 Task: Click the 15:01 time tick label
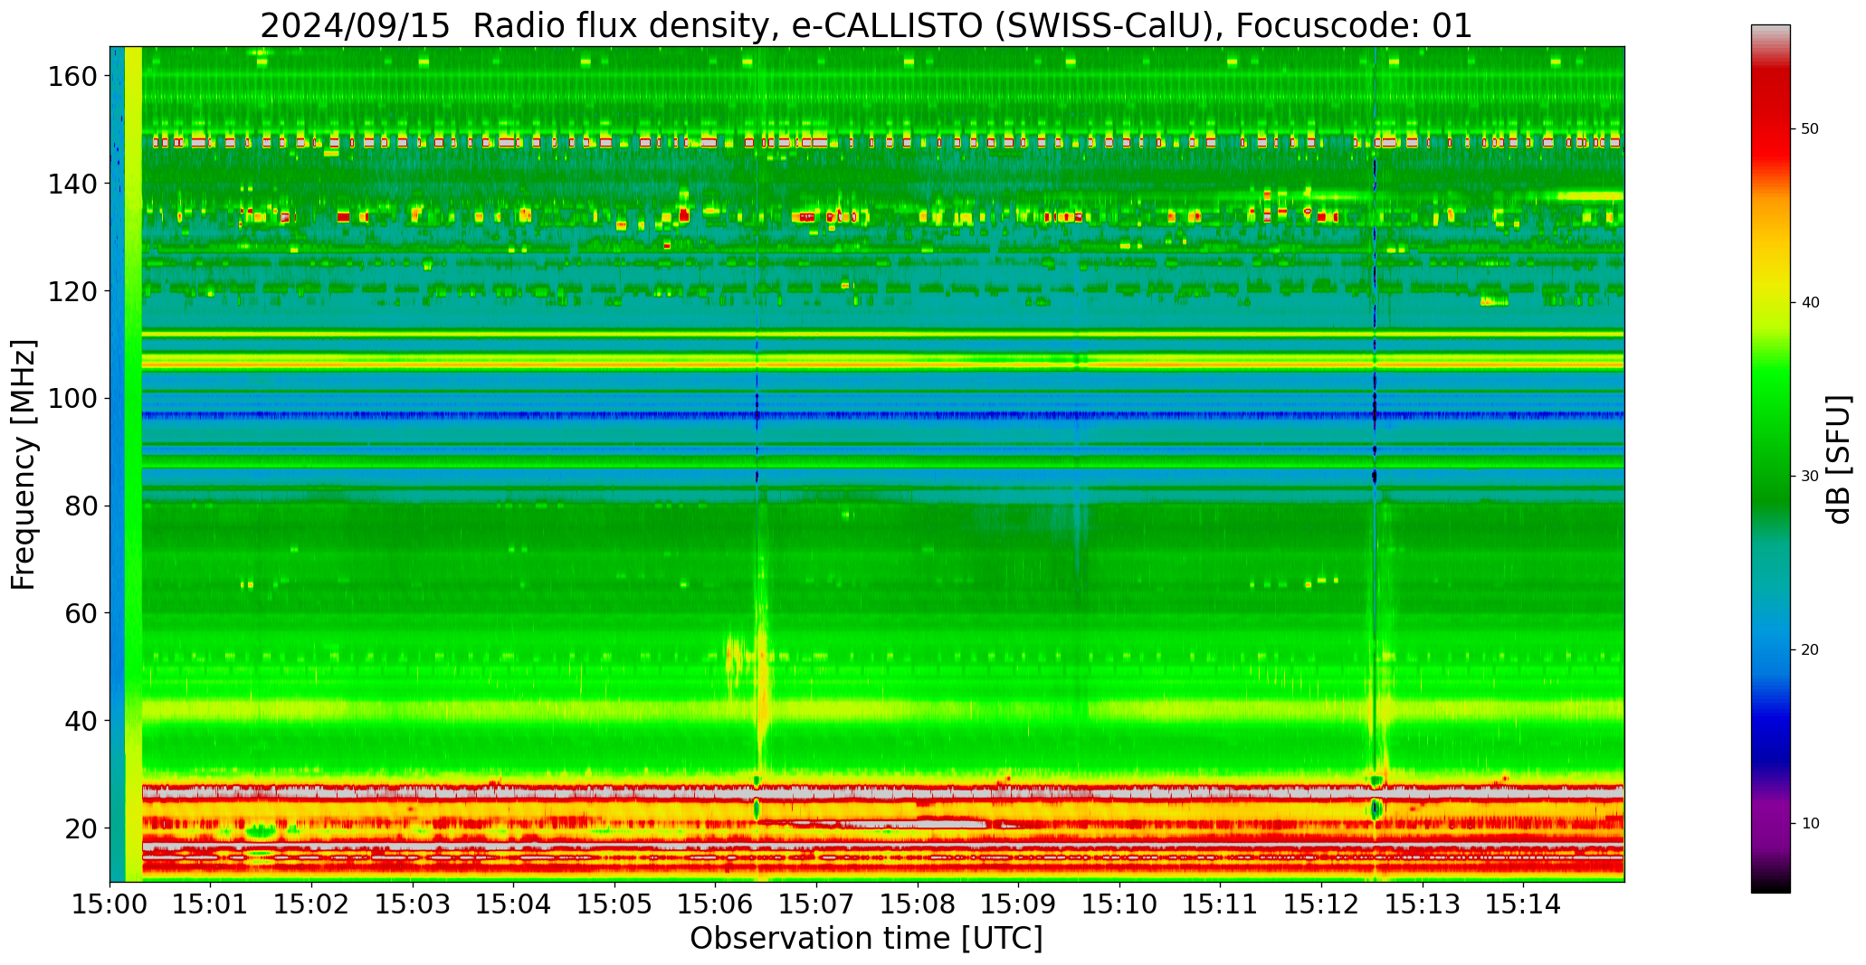pos(211,904)
